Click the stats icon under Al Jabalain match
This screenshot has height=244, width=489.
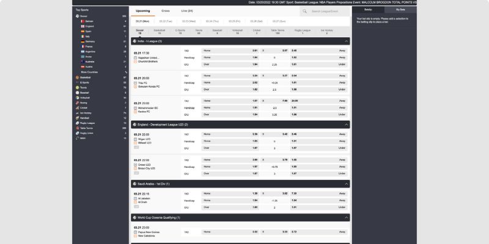point(136,206)
